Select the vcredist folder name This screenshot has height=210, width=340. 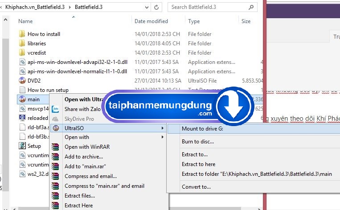(x=37, y=52)
